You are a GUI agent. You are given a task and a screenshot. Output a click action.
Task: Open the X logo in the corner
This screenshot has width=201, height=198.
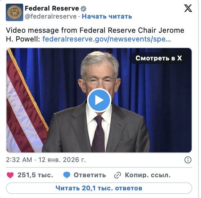pyautogui.click(x=188, y=8)
